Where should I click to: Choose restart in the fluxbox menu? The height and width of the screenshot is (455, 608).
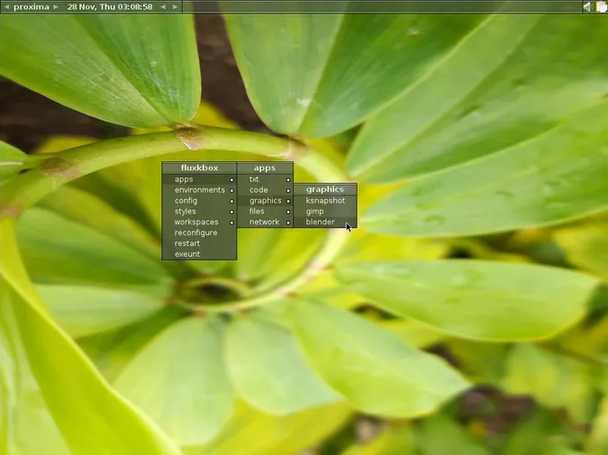pyautogui.click(x=187, y=244)
